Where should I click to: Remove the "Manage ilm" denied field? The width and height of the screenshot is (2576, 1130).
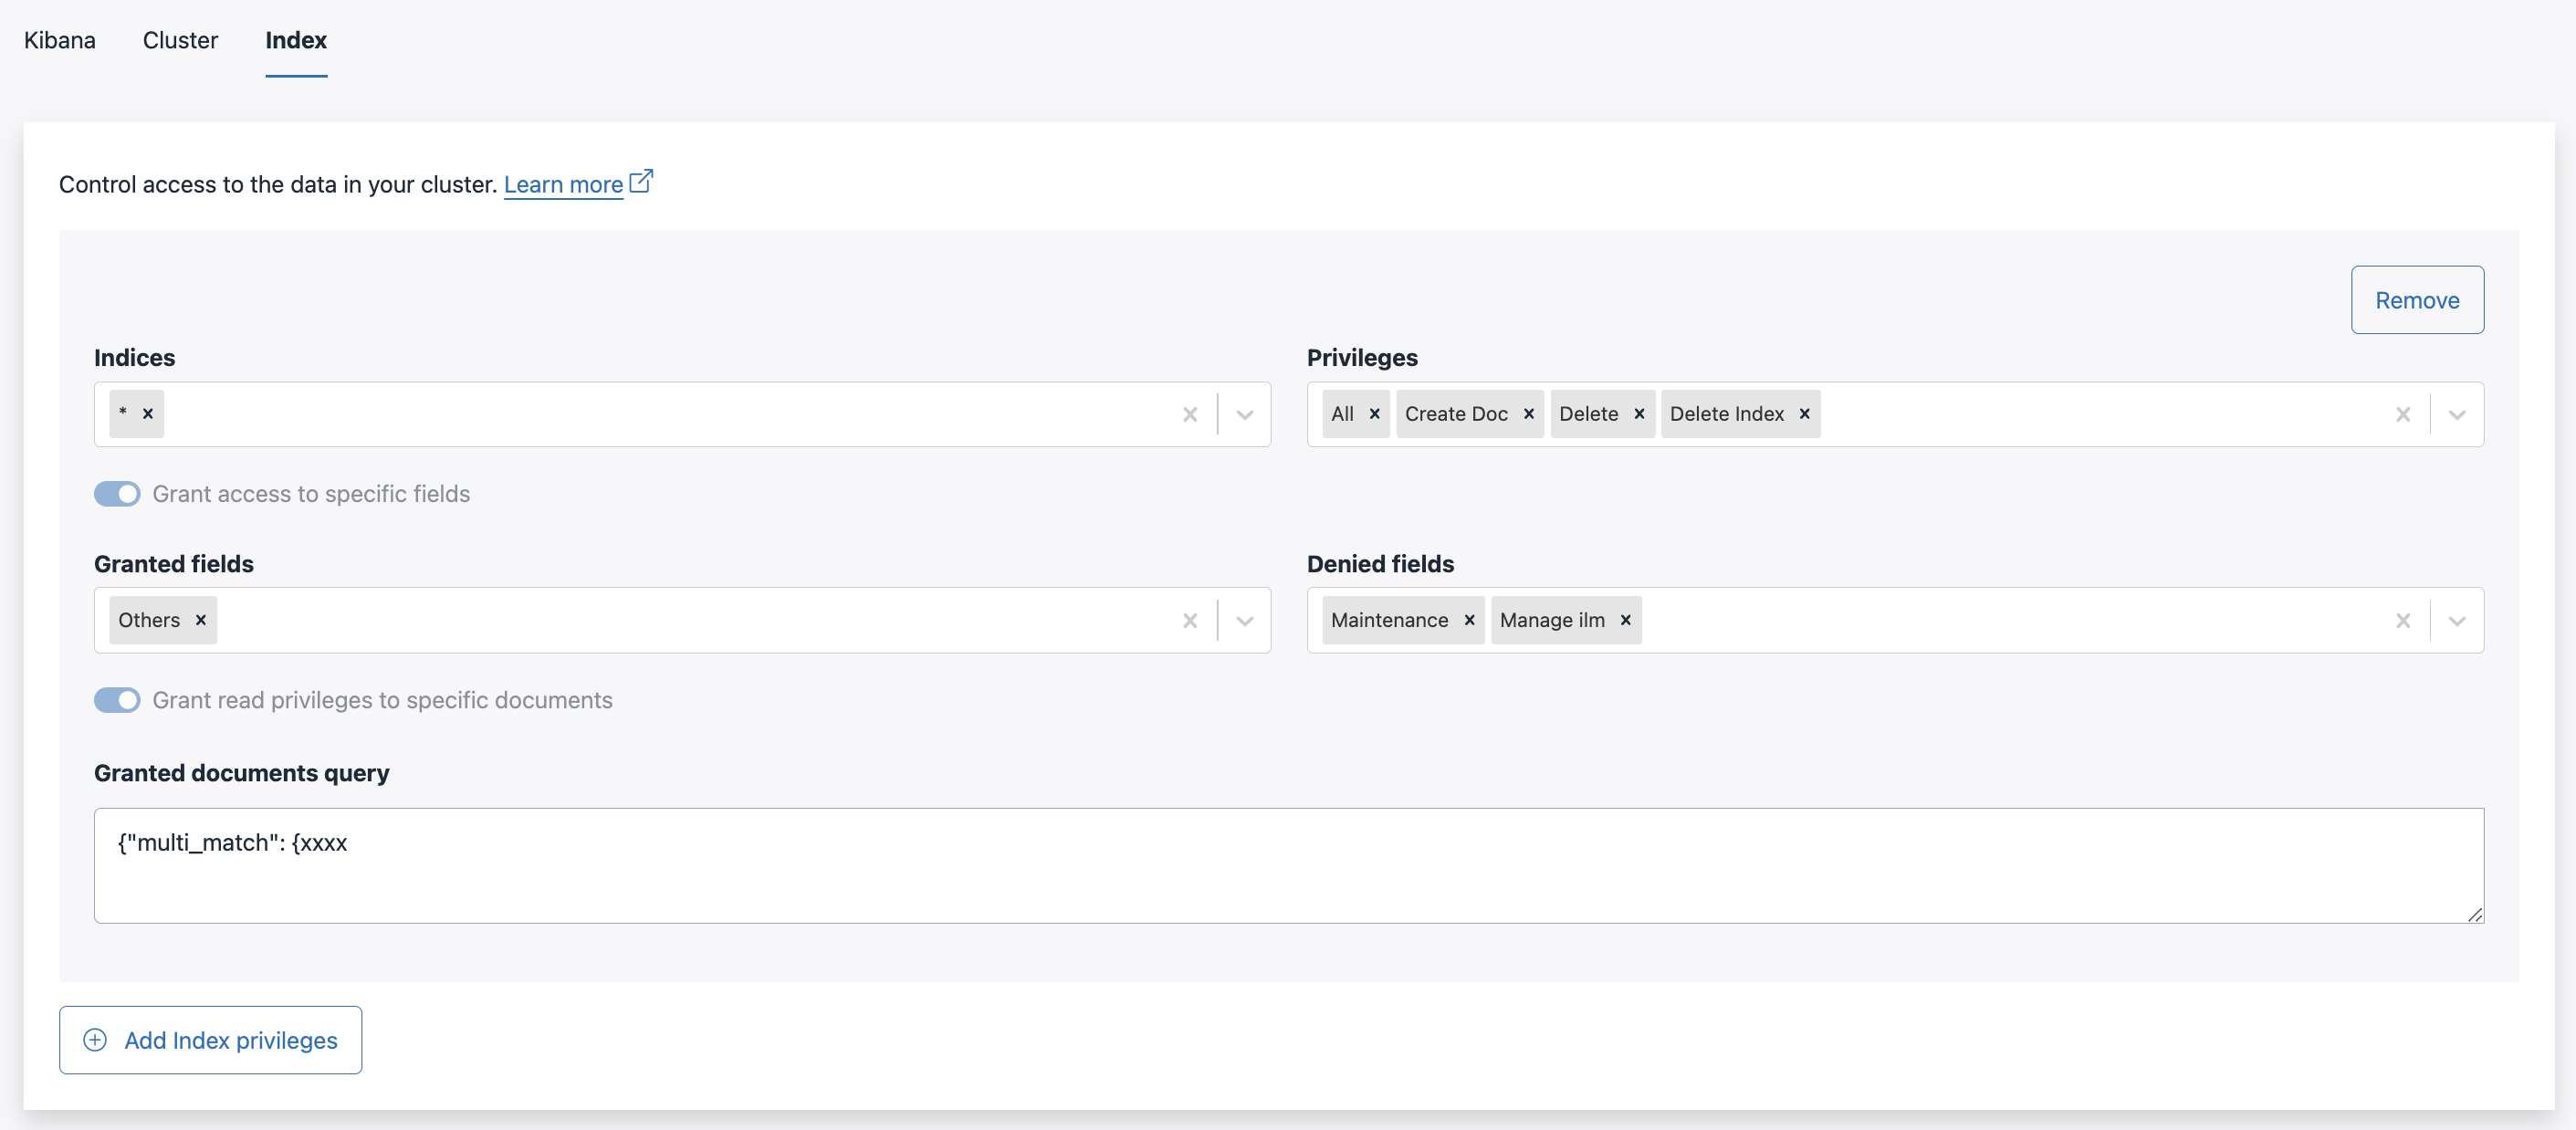1624,620
